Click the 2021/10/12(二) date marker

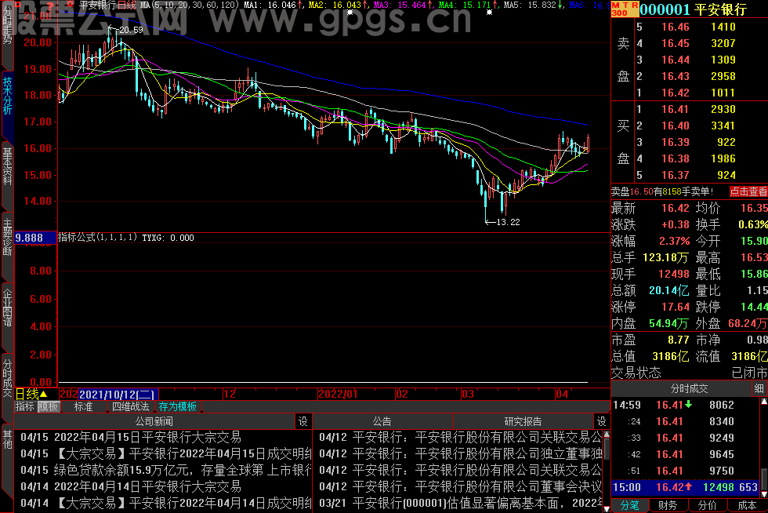(x=118, y=395)
